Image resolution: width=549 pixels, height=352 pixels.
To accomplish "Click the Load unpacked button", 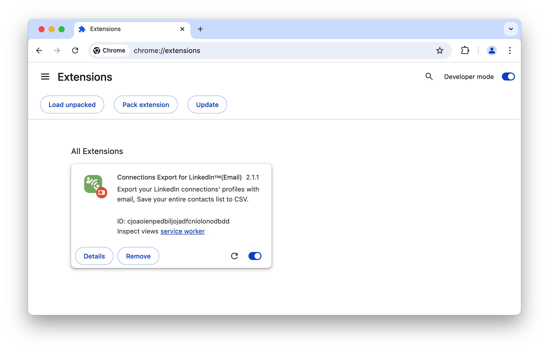I will pyautogui.click(x=72, y=104).
